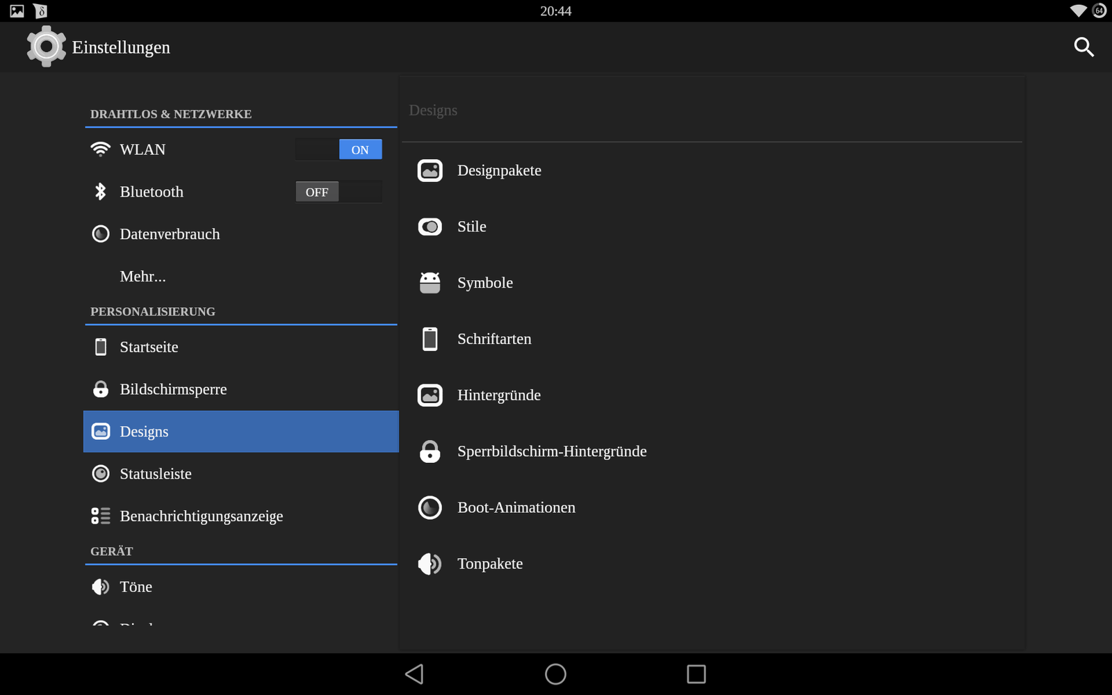Open Designpakete theme packs
1112x695 pixels.
point(499,170)
